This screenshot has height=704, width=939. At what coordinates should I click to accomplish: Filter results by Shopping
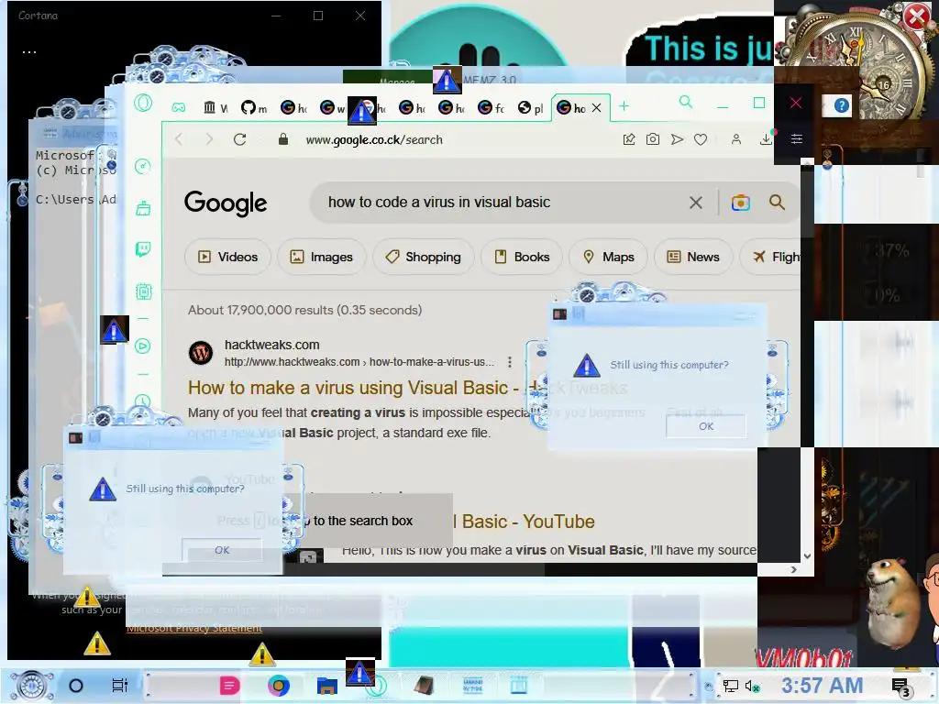click(424, 257)
